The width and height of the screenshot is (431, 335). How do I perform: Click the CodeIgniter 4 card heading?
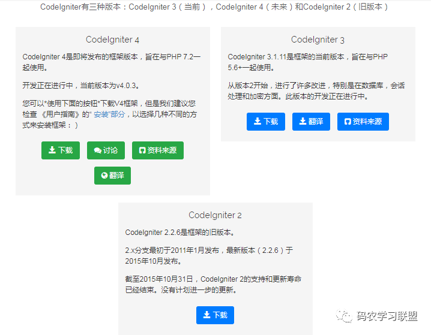(x=112, y=40)
